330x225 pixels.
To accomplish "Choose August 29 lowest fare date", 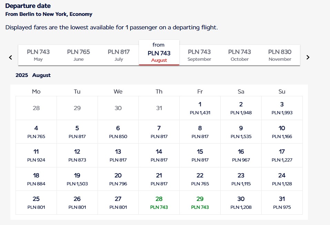I will (200, 203).
